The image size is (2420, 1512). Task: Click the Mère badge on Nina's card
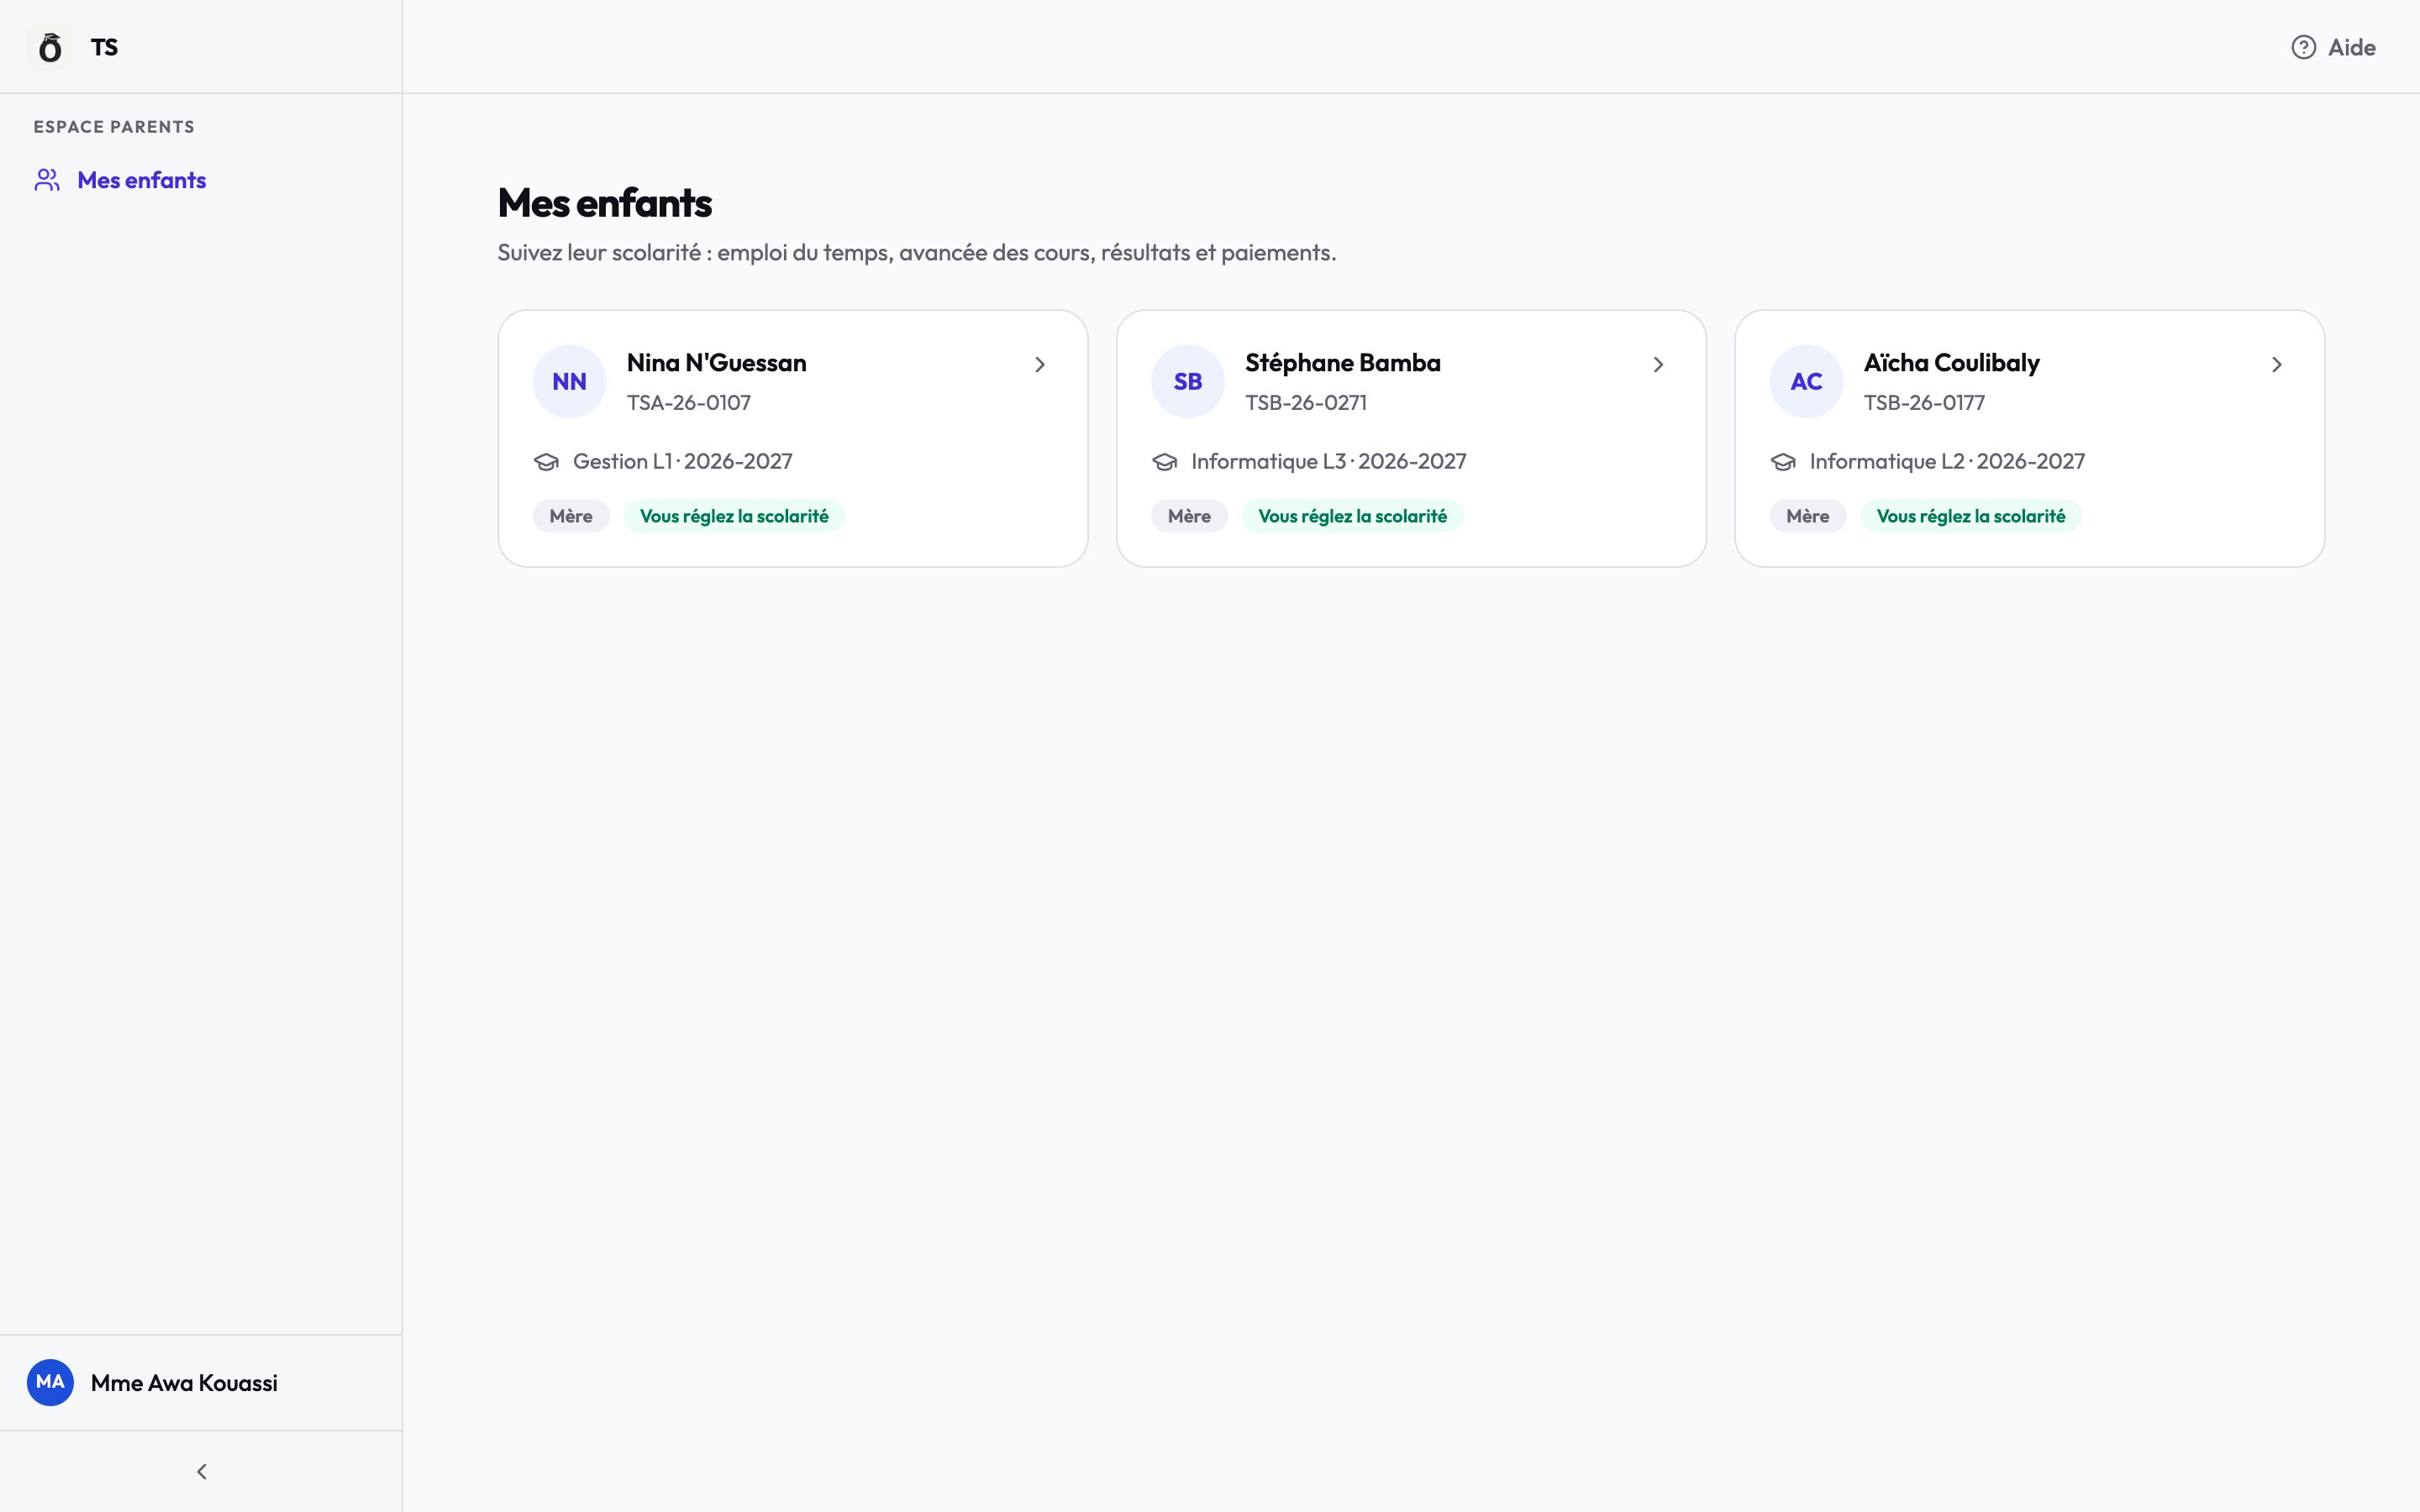pyautogui.click(x=571, y=516)
